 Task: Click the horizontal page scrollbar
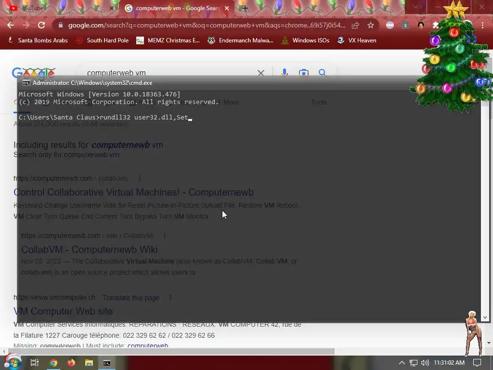point(171,351)
